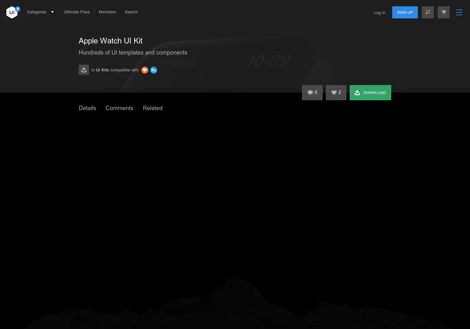470x329 pixels.
Task: Click the blue SIGN UP button
Action: 405,12
